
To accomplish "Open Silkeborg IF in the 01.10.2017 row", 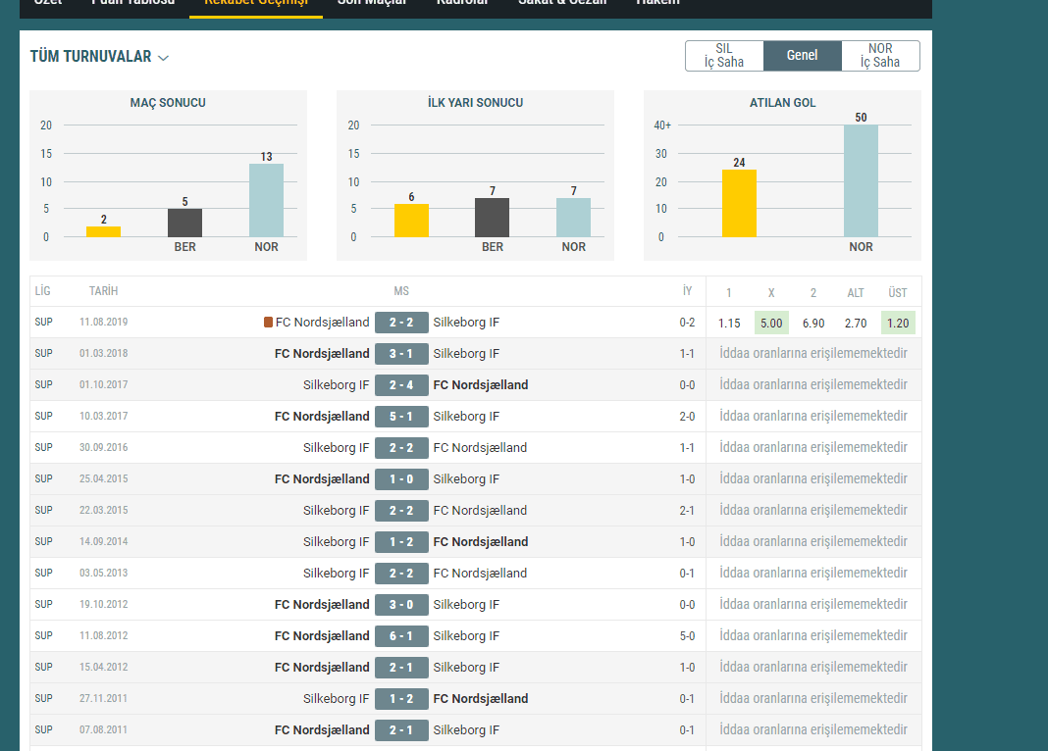I will [337, 385].
